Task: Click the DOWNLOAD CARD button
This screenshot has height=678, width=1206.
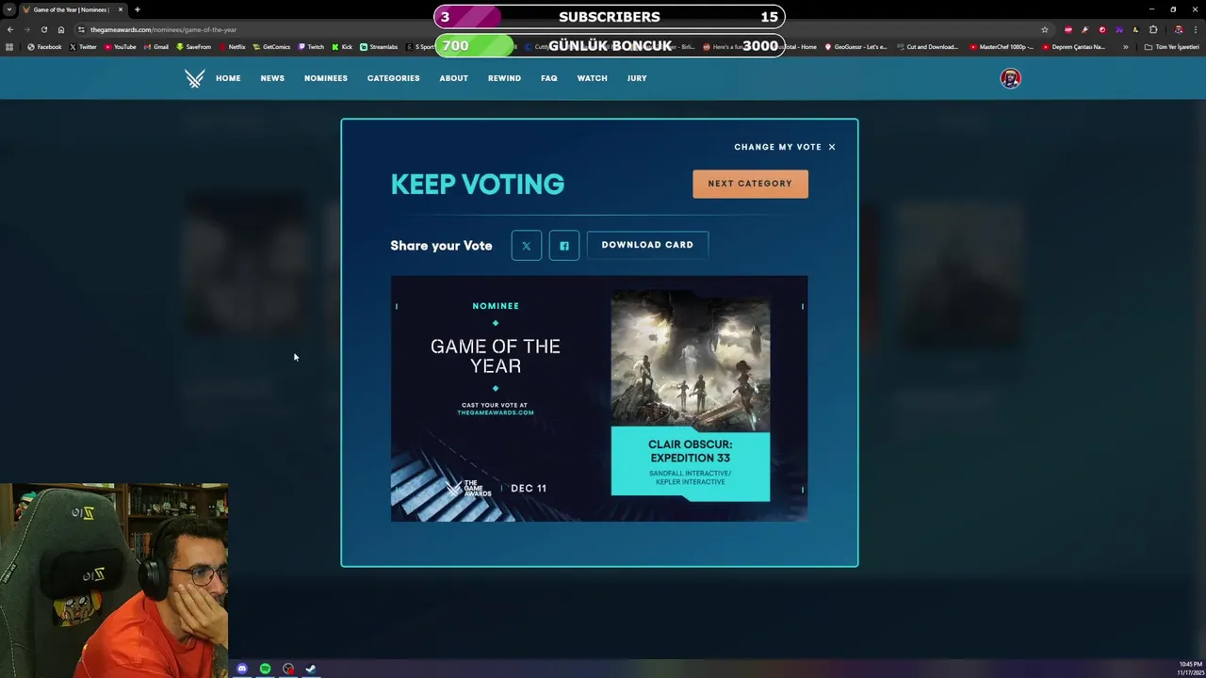Action: pos(647,245)
